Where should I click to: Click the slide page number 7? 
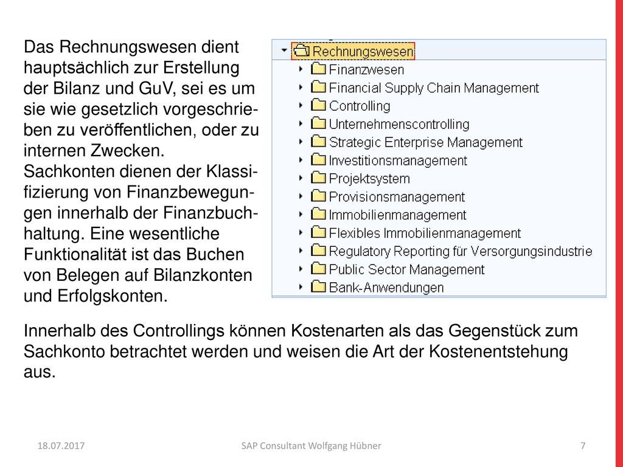click(583, 446)
